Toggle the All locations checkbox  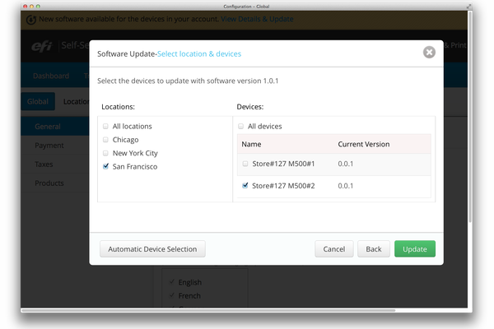pyautogui.click(x=105, y=126)
